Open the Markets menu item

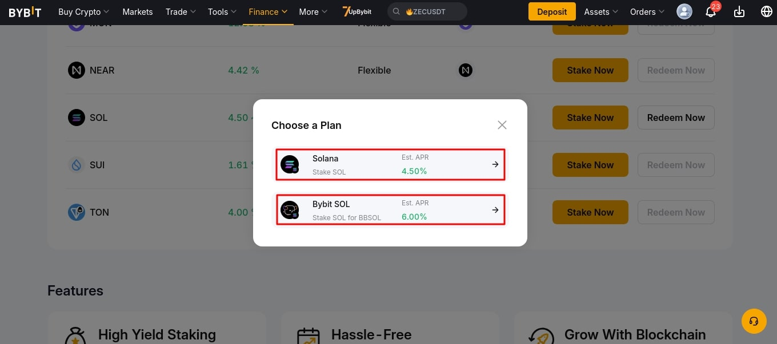click(x=138, y=12)
